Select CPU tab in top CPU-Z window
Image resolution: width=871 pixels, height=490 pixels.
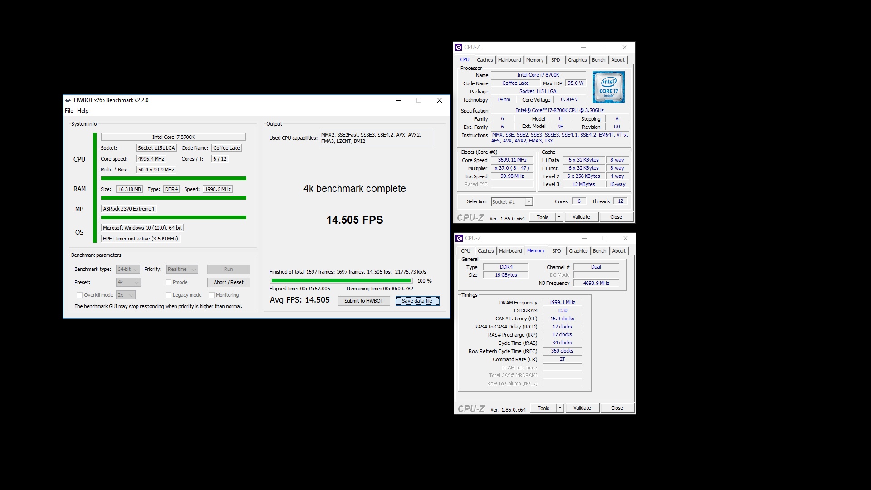(x=465, y=59)
